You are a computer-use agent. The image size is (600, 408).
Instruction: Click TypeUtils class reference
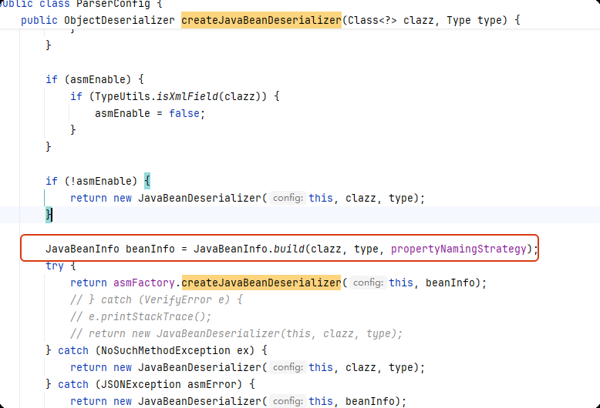(123, 96)
